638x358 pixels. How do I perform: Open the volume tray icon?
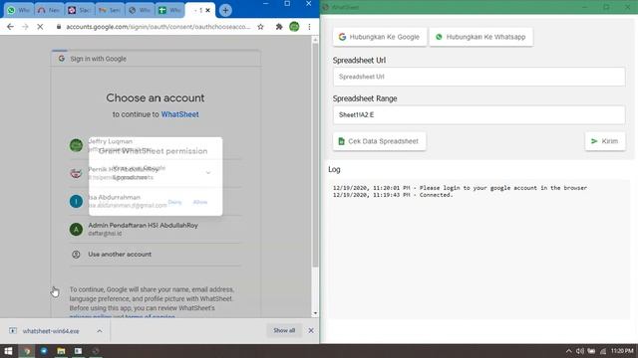[x=580, y=351]
